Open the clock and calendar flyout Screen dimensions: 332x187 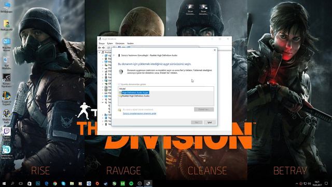[x=317, y=183]
